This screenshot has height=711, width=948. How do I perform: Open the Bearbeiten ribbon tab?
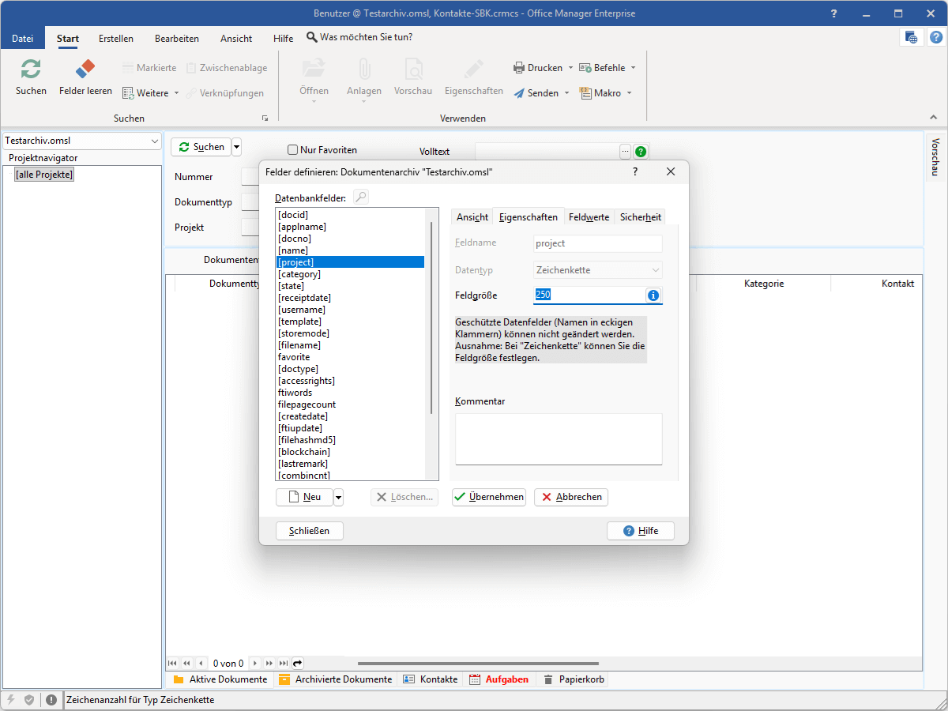tap(177, 38)
